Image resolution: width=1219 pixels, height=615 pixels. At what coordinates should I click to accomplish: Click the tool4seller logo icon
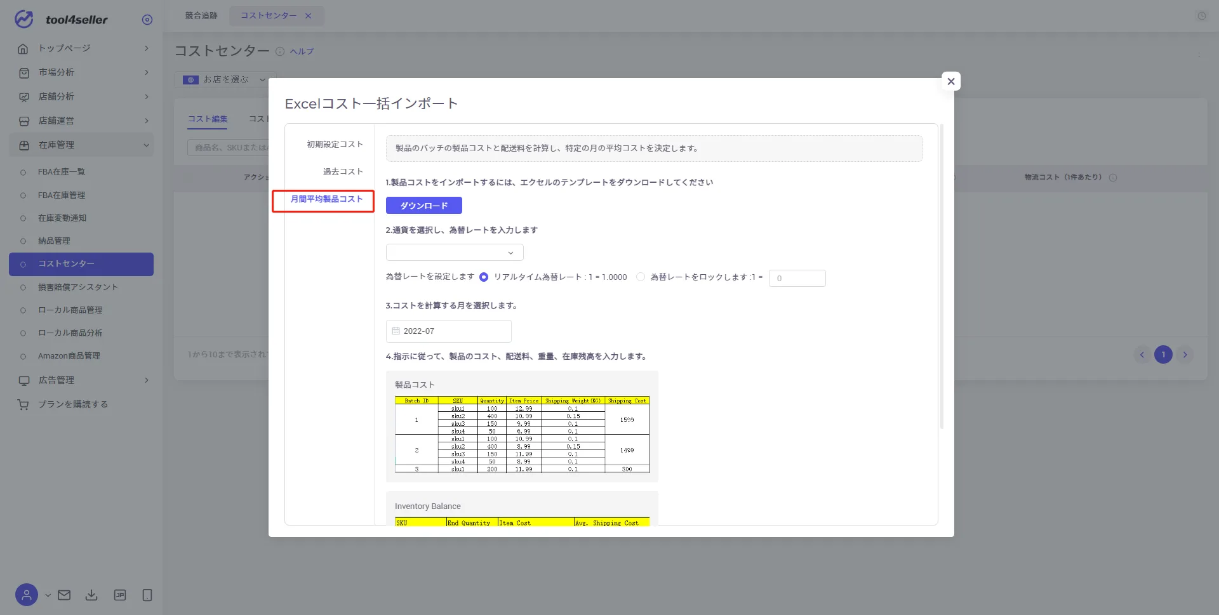click(24, 19)
